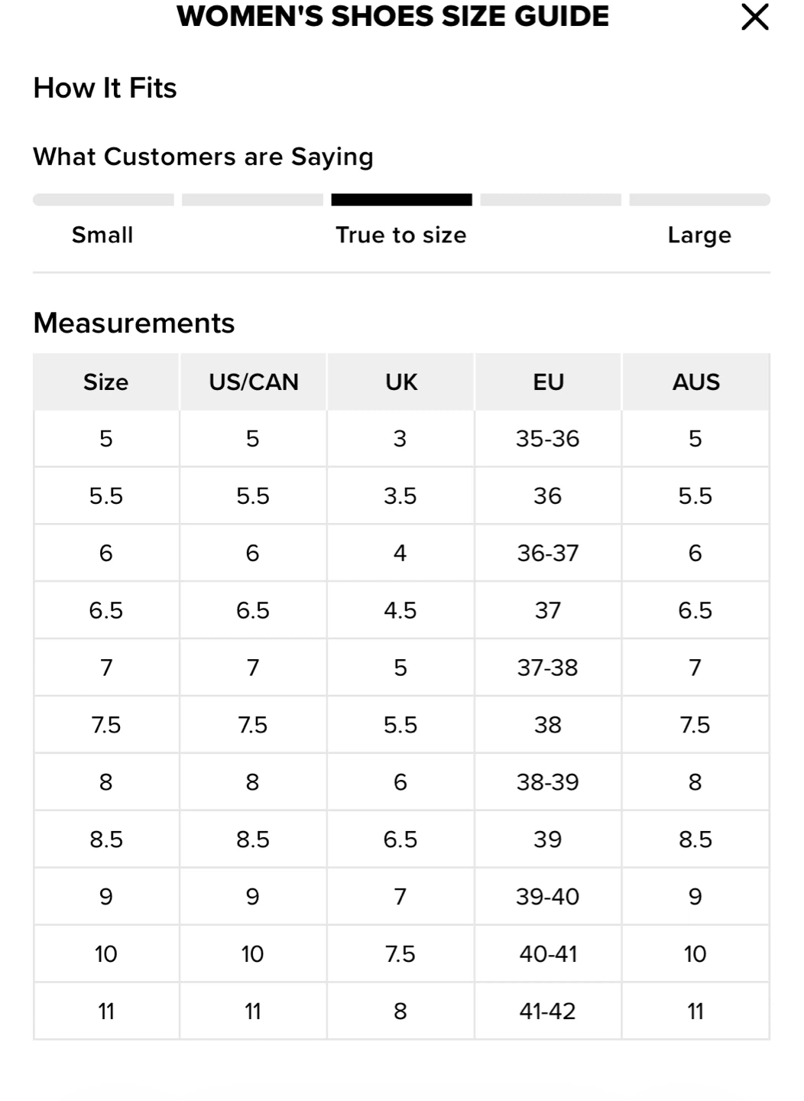The width and height of the screenshot is (804, 1101).
Task: Click the EU 40-41 cell
Action: click(x=548, y=953)
